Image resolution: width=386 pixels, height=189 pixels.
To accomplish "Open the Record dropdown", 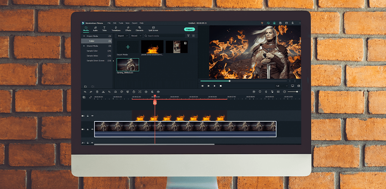I will tap(136, 36).
